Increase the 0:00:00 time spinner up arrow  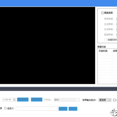[x=14, y=99]
